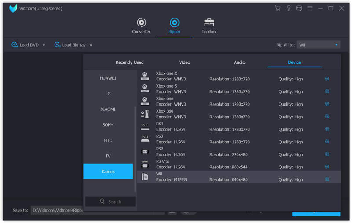Open the Recently Used tab

click(129, 62)
